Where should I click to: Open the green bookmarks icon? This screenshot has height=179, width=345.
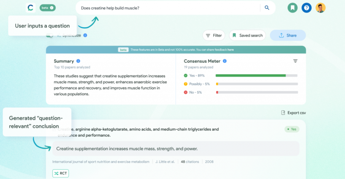(292, 8)
